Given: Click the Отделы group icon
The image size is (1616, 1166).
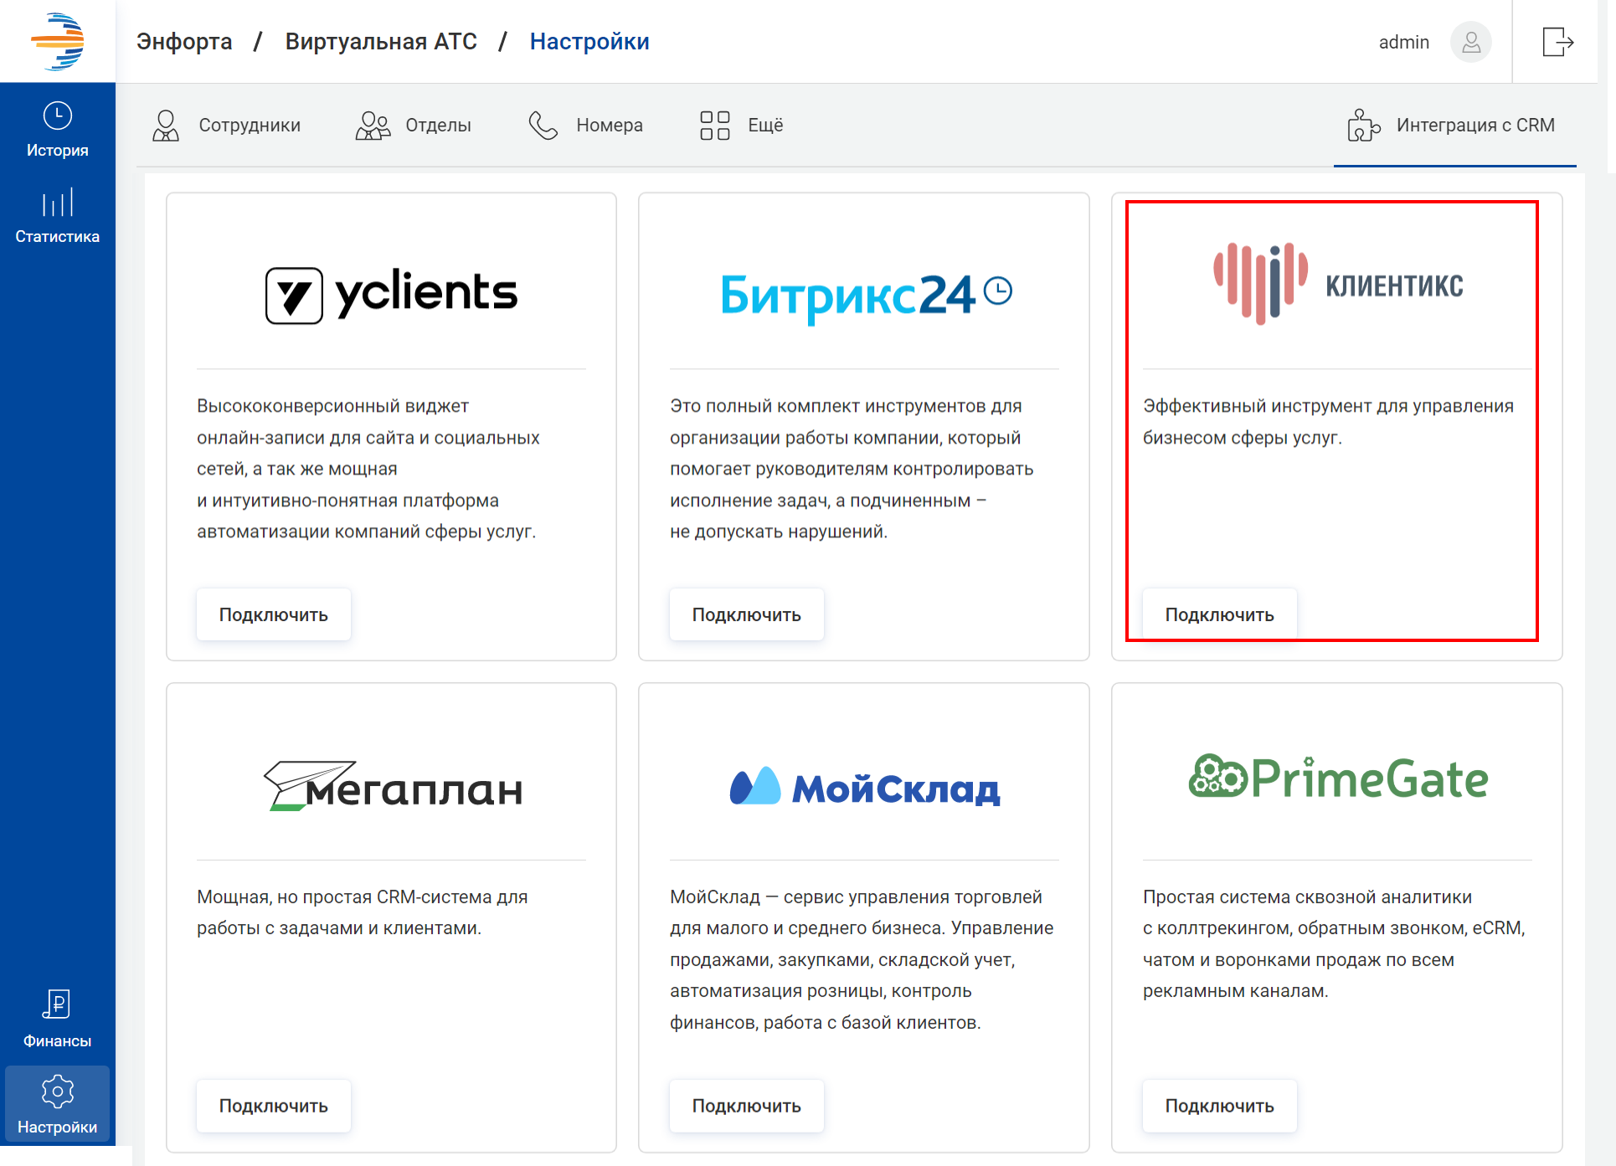Looking at the screenshot, I should point(373,126).
